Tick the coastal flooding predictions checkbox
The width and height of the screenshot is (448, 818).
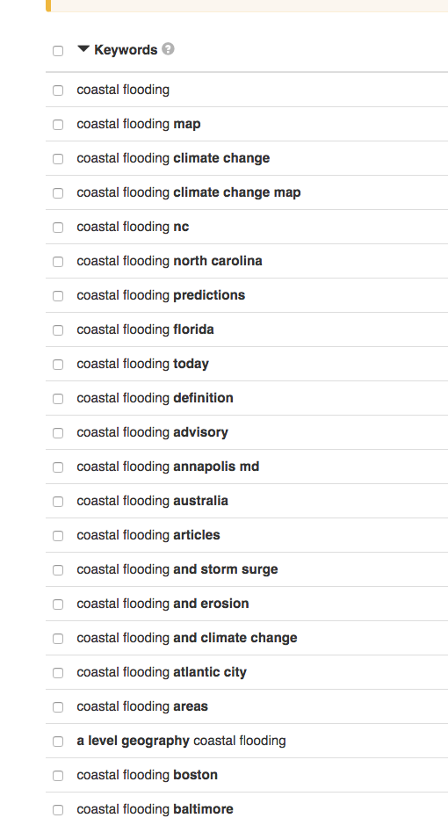click(x=58, y=296)
